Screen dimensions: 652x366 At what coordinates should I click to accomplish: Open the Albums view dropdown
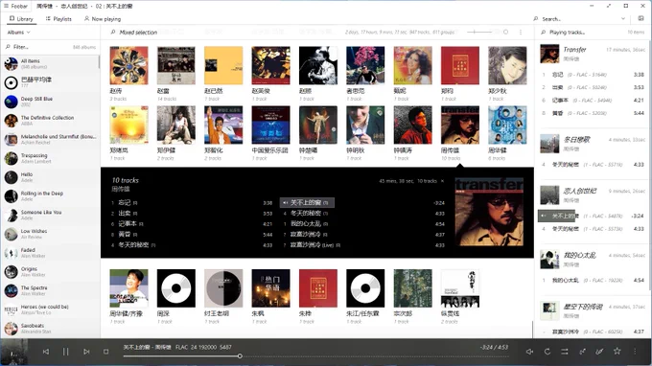pyautogui.click(x=19, y=32)
